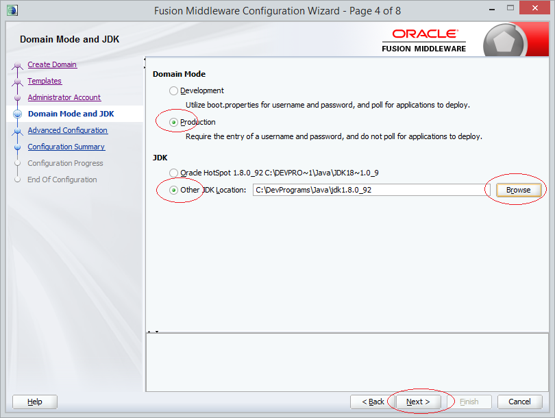Open the Create Domain step link
This screenshot has width=555, height=418.
[52, 65]
